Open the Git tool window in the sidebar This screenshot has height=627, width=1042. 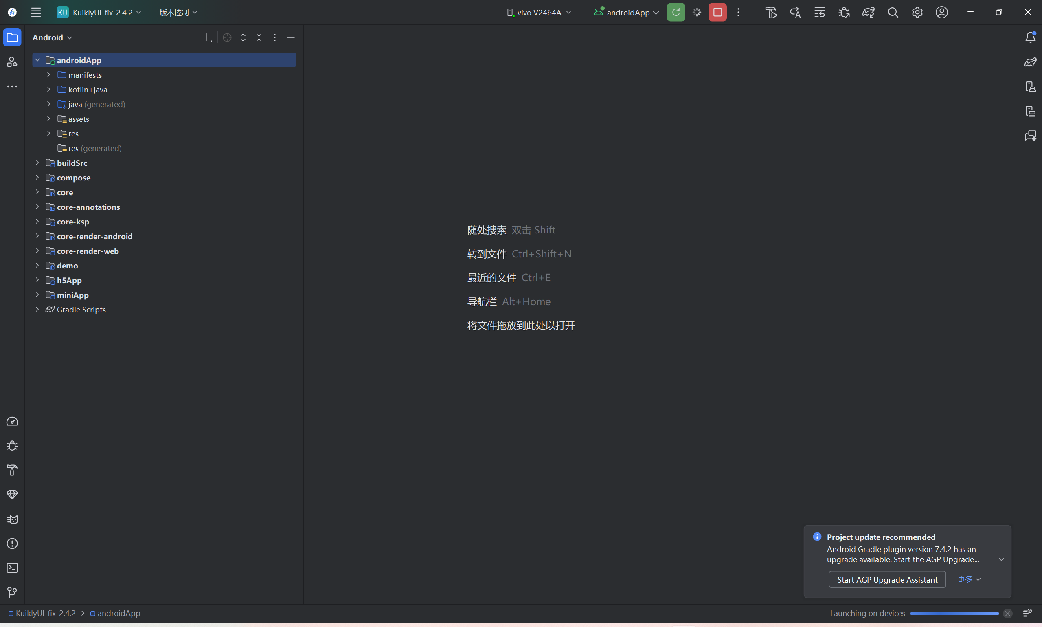click(x=12, y=592)
